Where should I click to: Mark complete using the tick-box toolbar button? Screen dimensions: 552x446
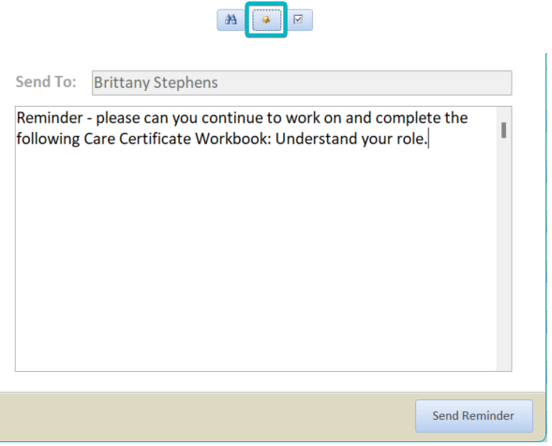[x=299, y=20]
